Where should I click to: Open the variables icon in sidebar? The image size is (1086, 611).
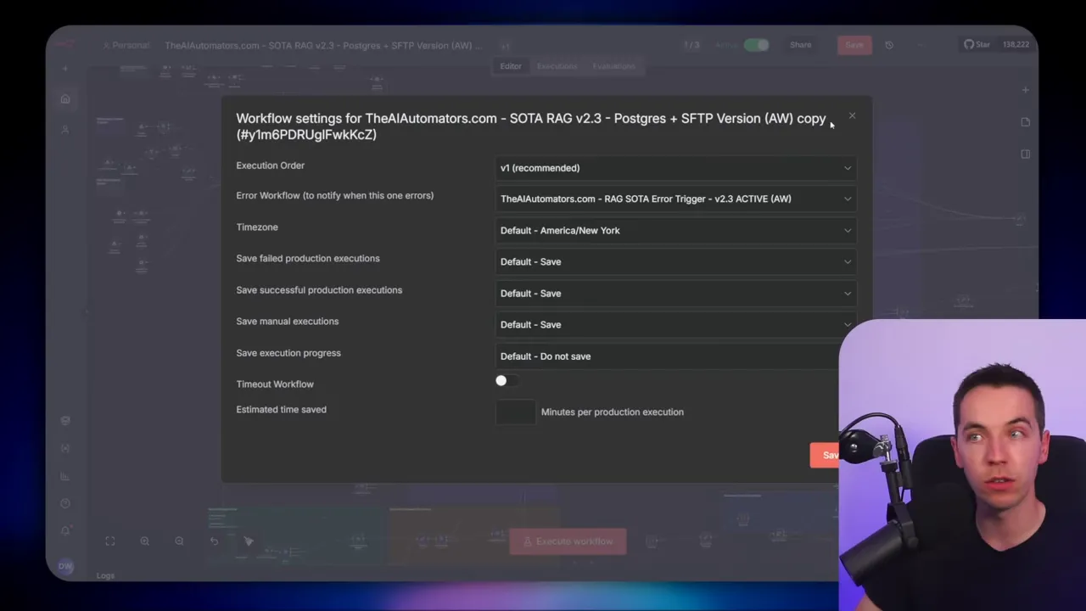tap(65, 448)
